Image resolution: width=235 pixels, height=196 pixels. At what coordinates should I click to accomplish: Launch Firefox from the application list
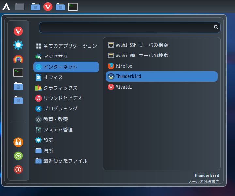tap(162, 66)
